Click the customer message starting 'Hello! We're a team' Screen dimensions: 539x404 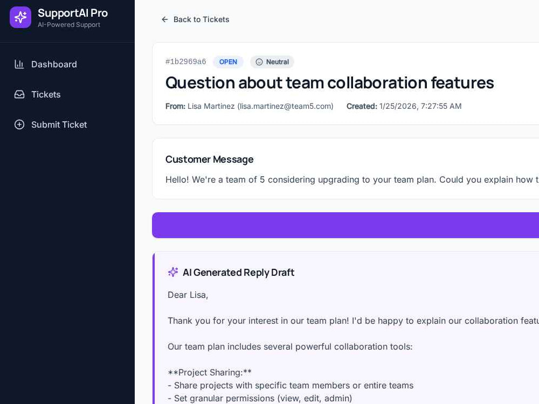[352, 180]
